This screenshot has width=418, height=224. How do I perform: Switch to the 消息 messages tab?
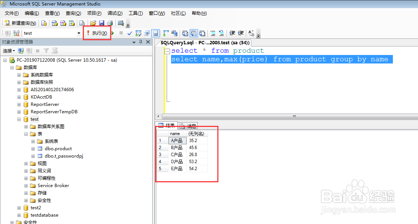[x=188, y=125]
